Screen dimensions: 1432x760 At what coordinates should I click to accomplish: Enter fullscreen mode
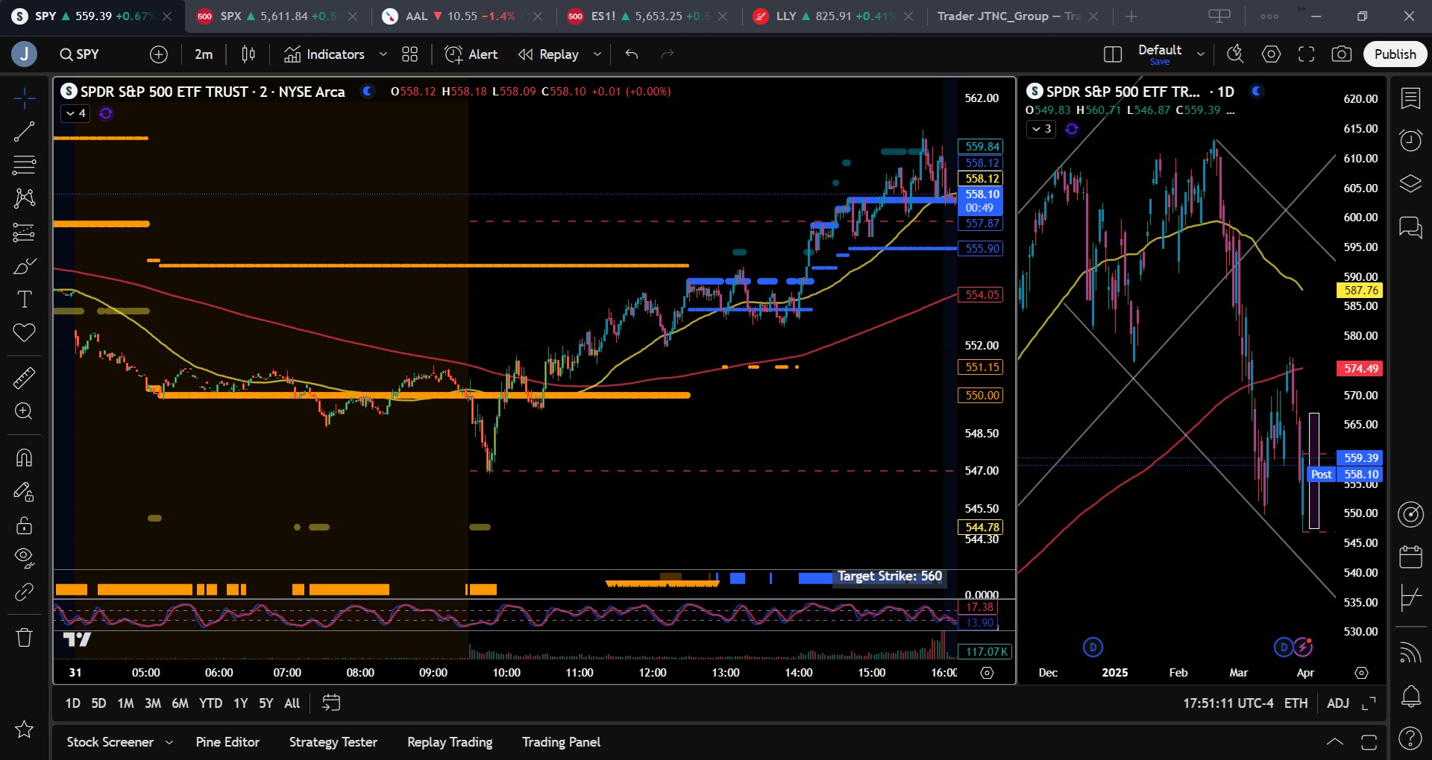pos(1306,54)
